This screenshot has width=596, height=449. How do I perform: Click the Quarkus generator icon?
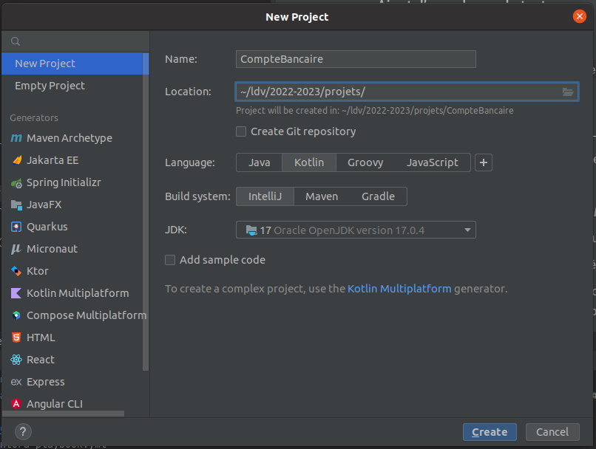(16, 227)
